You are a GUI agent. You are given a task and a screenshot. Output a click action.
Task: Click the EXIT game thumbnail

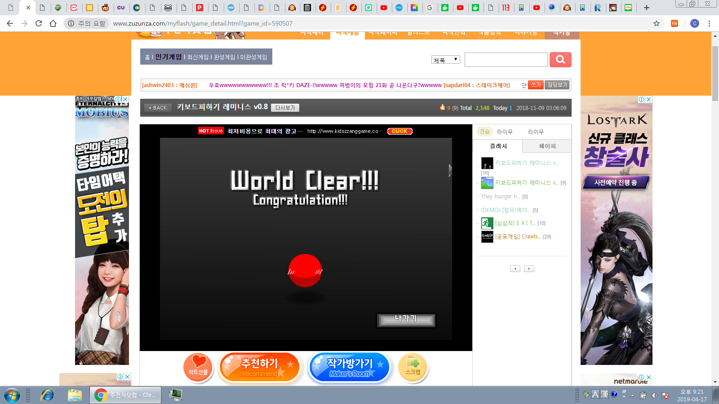coord(487,223)
